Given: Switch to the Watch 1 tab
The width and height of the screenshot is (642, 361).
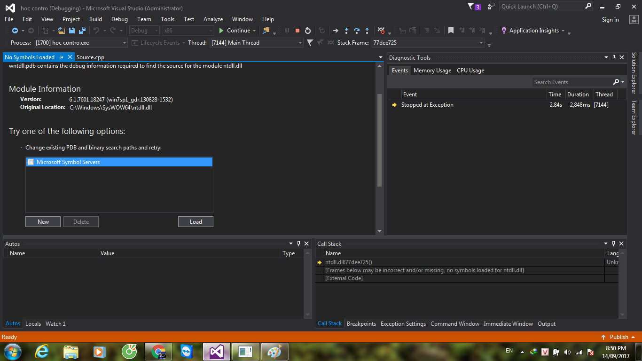Looking at the screenshot, I should tap(55, 324).
